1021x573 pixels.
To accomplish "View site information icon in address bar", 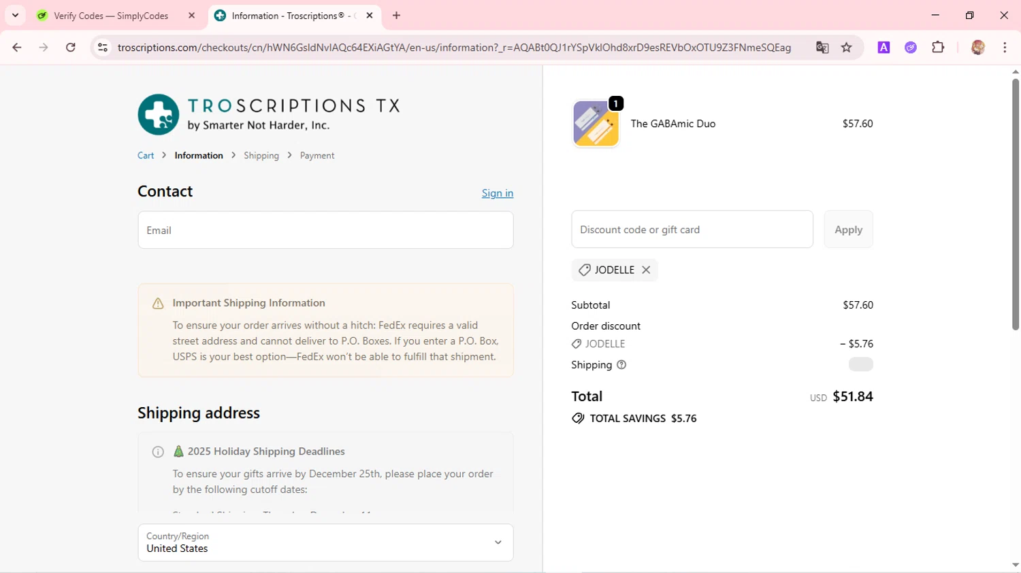I will pos(103,48).
